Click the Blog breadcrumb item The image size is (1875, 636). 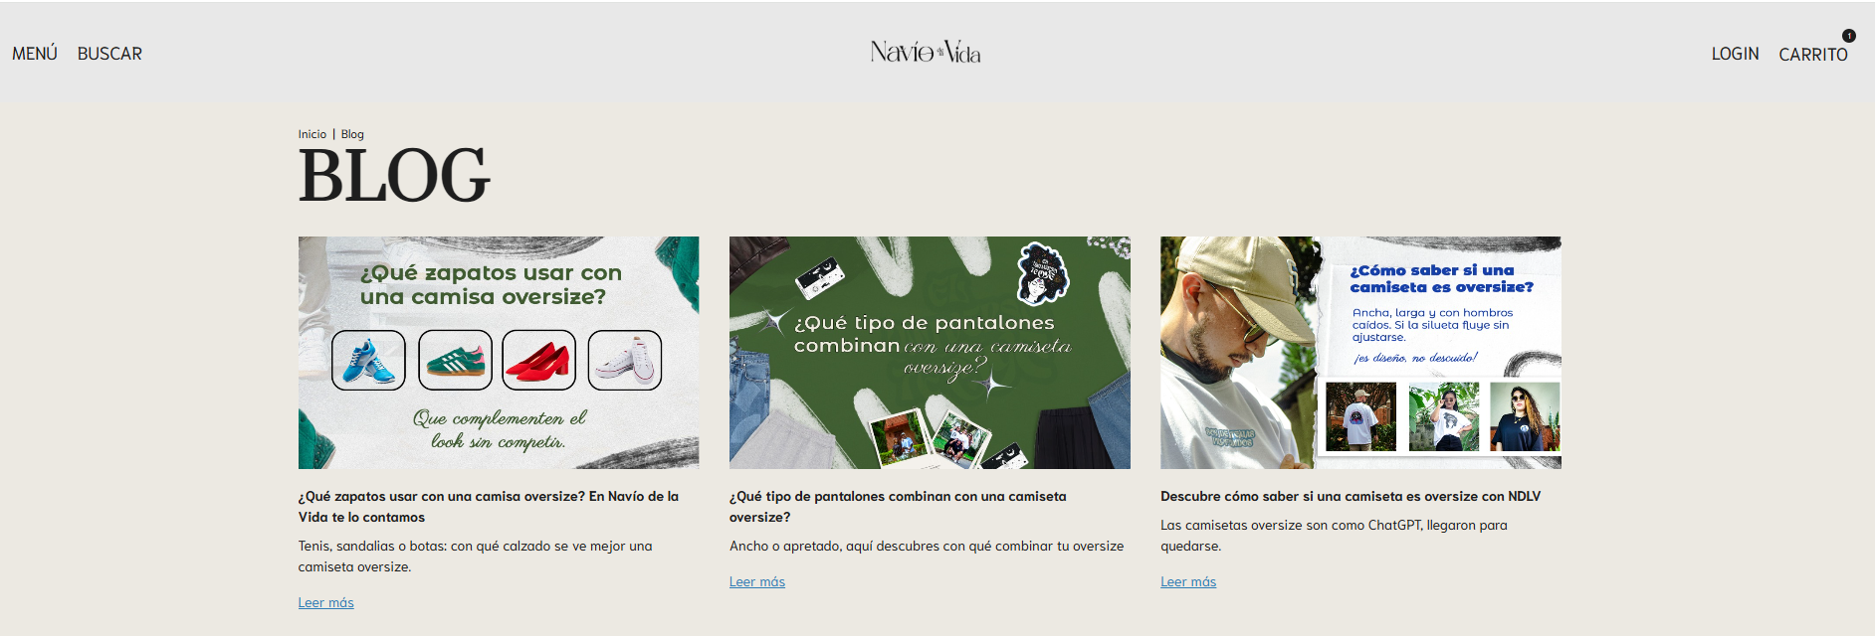352,134
